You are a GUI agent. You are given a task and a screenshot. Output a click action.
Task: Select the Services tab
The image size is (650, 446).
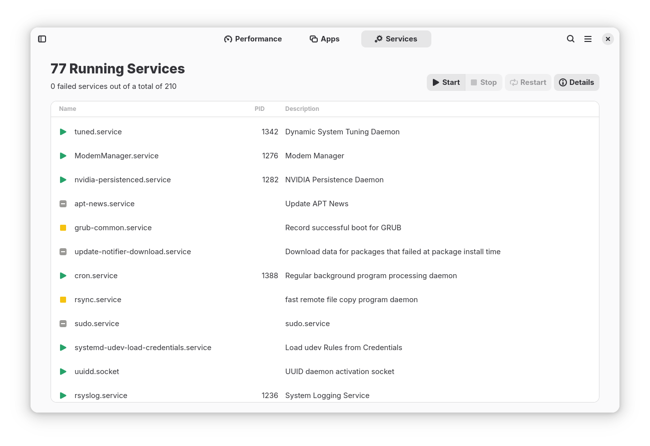(x=396, y=38)
